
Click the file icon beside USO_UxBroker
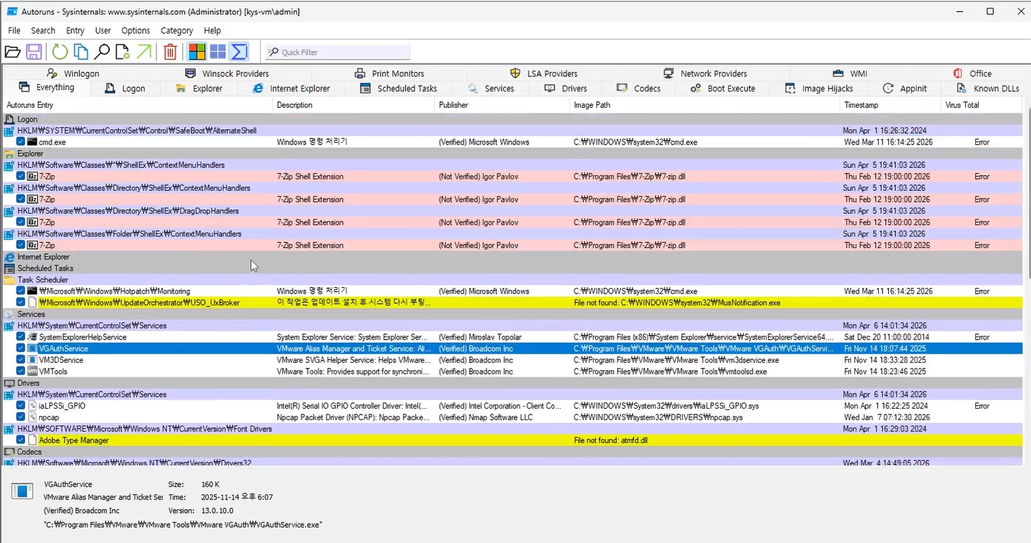tap(32, 303)
